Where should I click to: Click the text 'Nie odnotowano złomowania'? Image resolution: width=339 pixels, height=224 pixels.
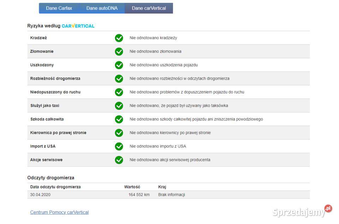155,52
